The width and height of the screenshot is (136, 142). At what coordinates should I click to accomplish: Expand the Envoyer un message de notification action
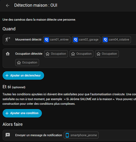69,135
